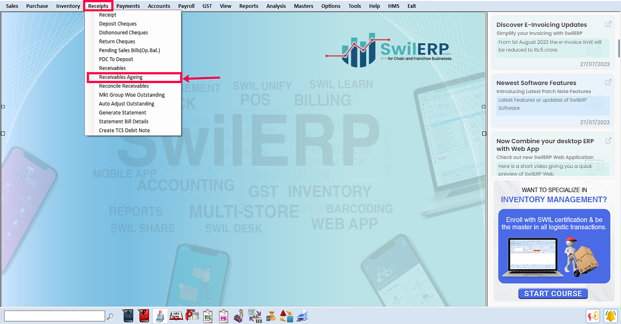Select Deposit Cheques menu entry
Screen dimensions: 621x324
(133, 24)
